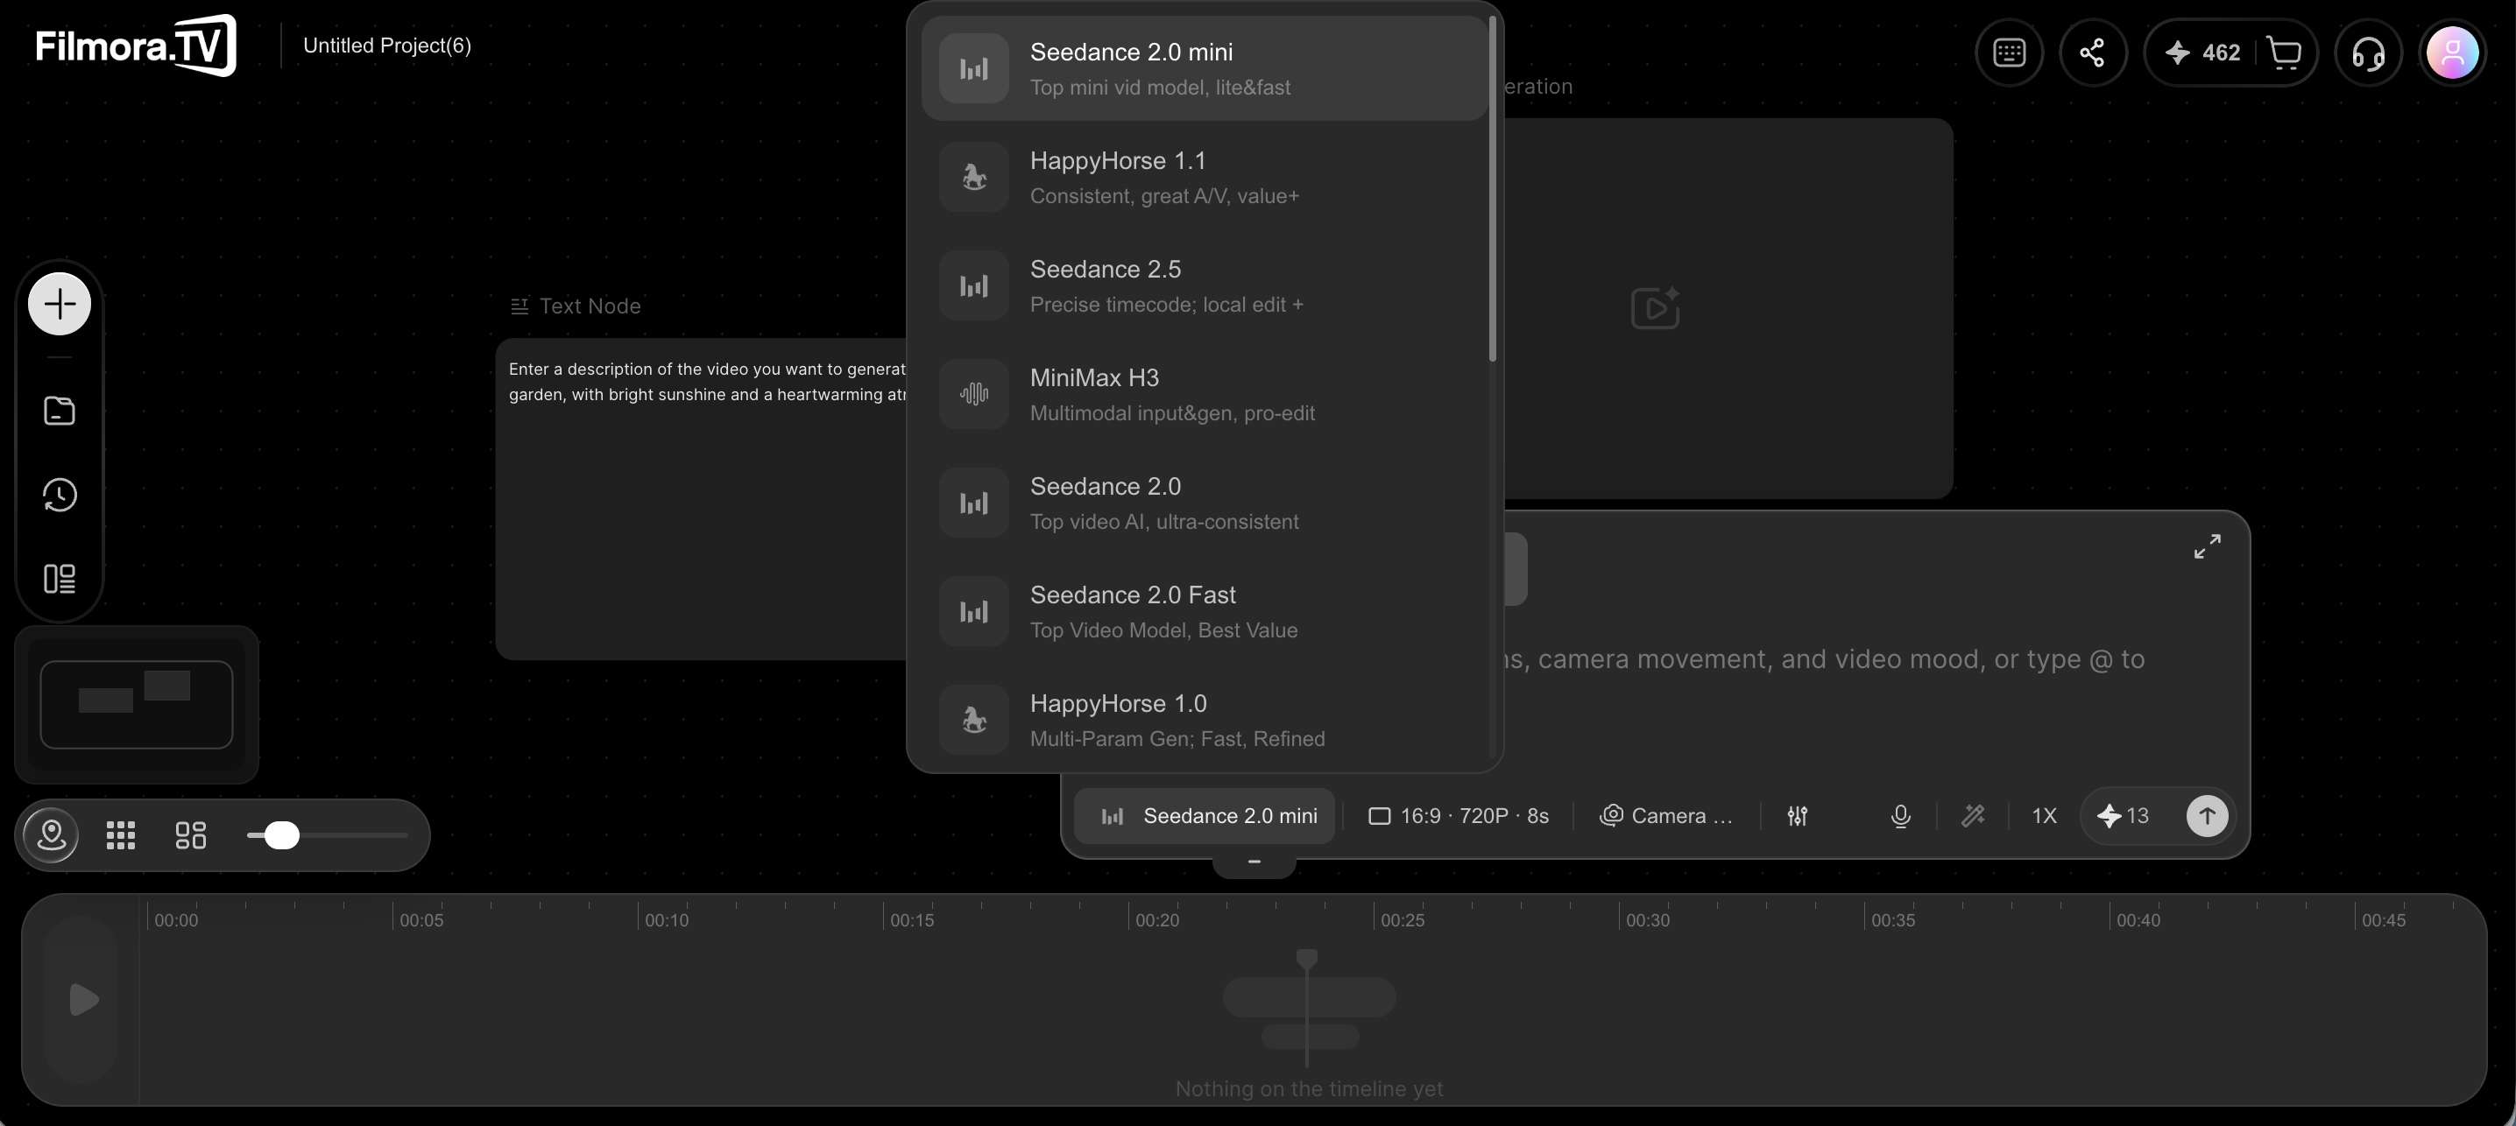Select Seedance 2.5 model option
This screenshot has width=2516, height=1126.
tap(1204, 285)
